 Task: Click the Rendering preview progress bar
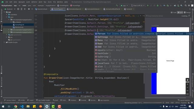tap(152, 103)
